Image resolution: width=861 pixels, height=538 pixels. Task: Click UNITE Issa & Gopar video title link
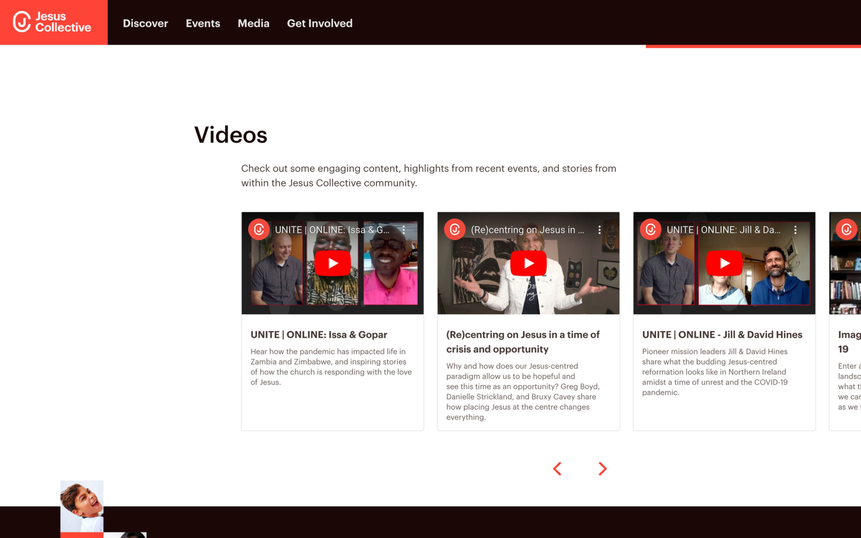[318, 335]
